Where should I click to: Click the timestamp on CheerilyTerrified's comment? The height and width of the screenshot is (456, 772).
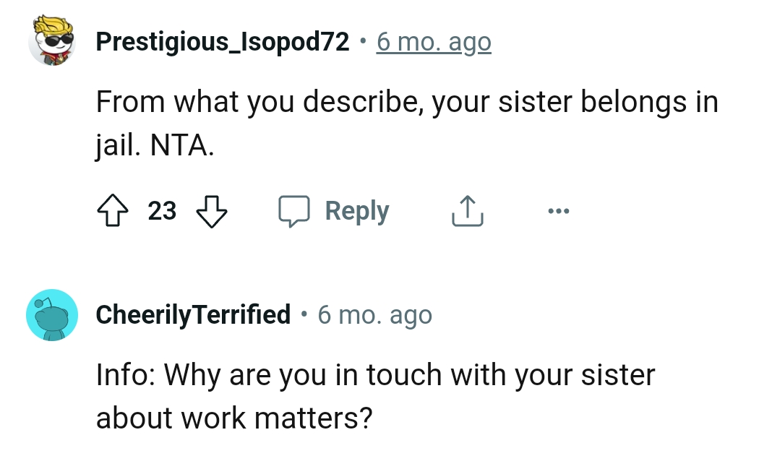click(x=376, y=314)
